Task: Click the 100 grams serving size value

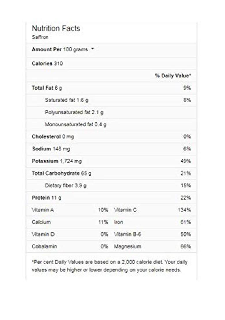Action: pyautogui.click(x=75, y=49)
